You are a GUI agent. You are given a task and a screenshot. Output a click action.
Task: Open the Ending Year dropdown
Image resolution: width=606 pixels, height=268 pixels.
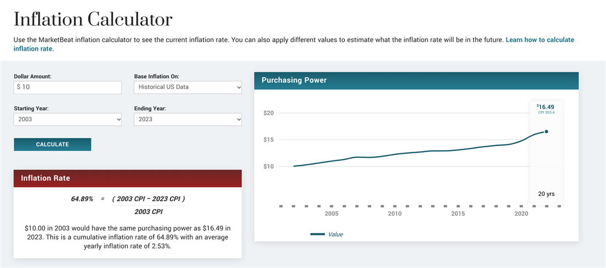(x=187, y=119)
